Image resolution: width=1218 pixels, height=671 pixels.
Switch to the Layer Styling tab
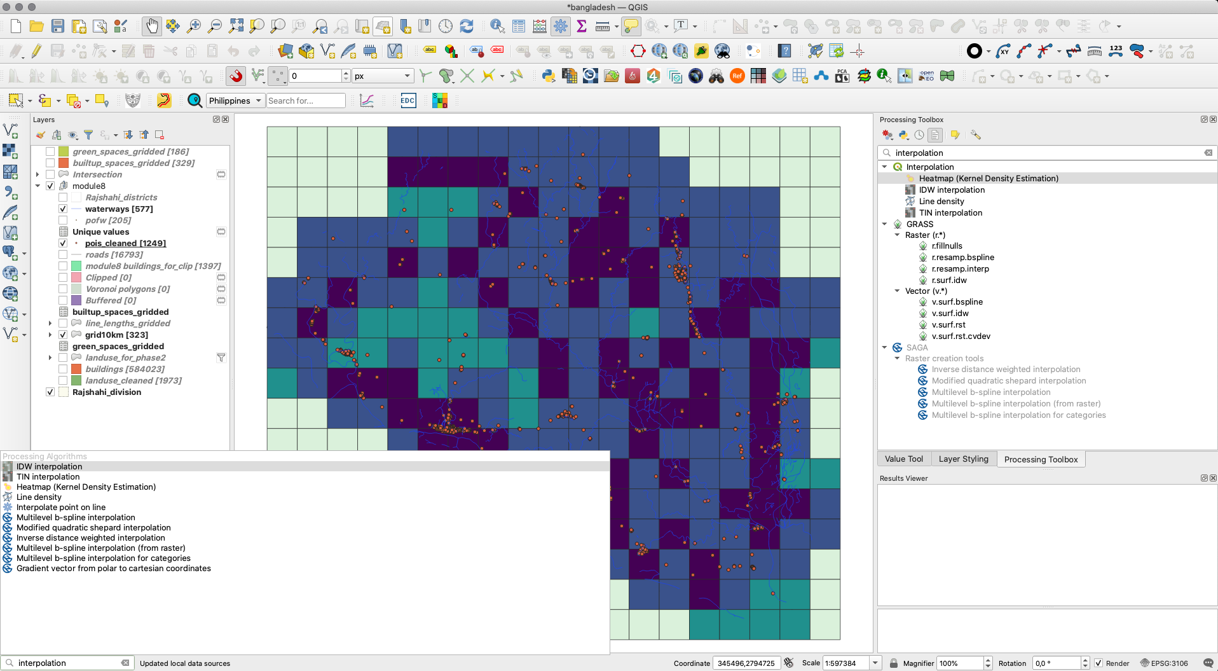click(x=963, y=459)
